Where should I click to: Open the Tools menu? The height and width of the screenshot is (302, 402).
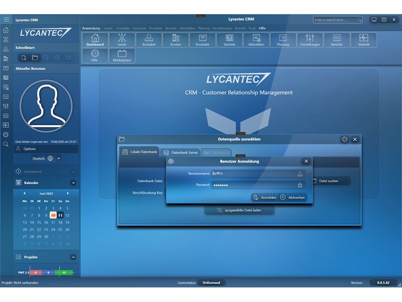click(252, 28)
